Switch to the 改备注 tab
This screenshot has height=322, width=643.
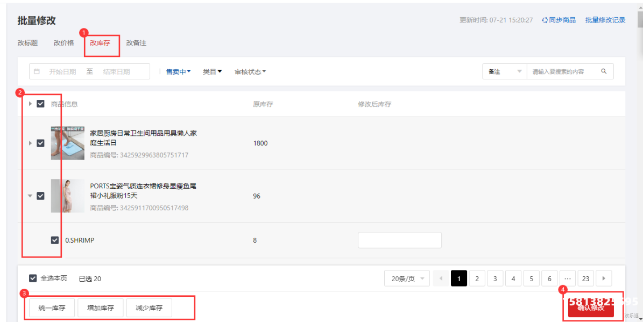tap(136, 43)
